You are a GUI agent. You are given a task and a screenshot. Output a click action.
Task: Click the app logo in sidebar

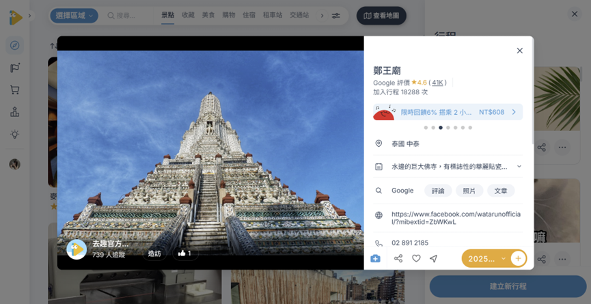coord(16,17)
